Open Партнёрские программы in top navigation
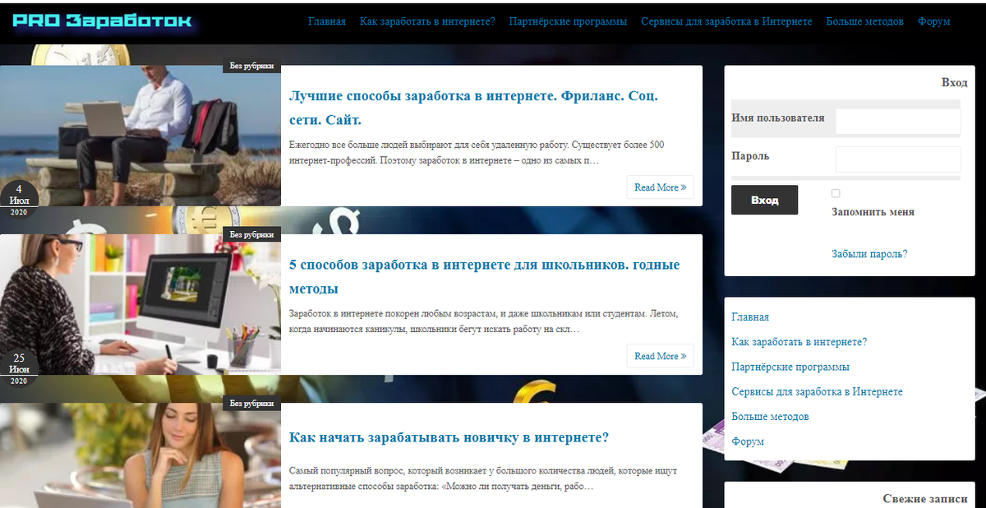986x508 pixels. 568,21
